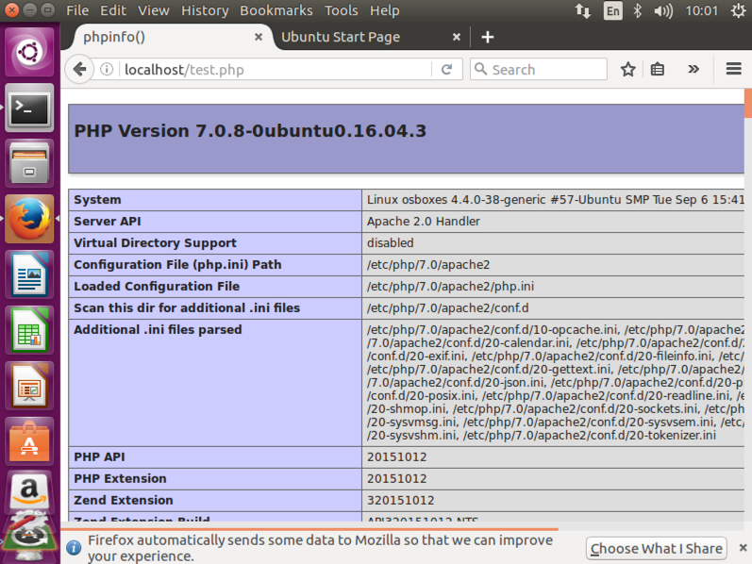Click Loaded Configuration File label
This screenshot has height=564, width=752.
point(157,287)
